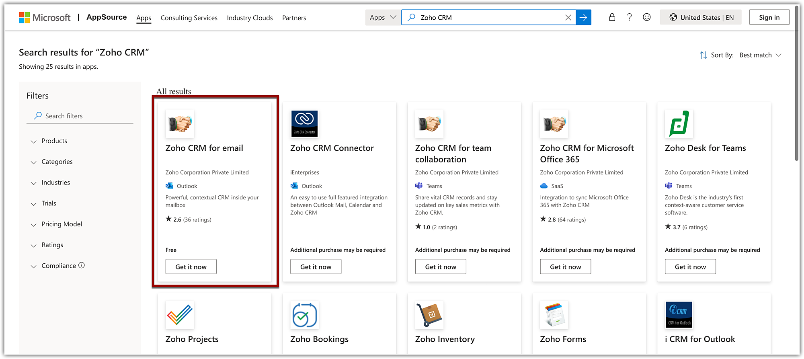
Task: Click the Sign in button
Action: pyautogui.click(x=769, y=17)
